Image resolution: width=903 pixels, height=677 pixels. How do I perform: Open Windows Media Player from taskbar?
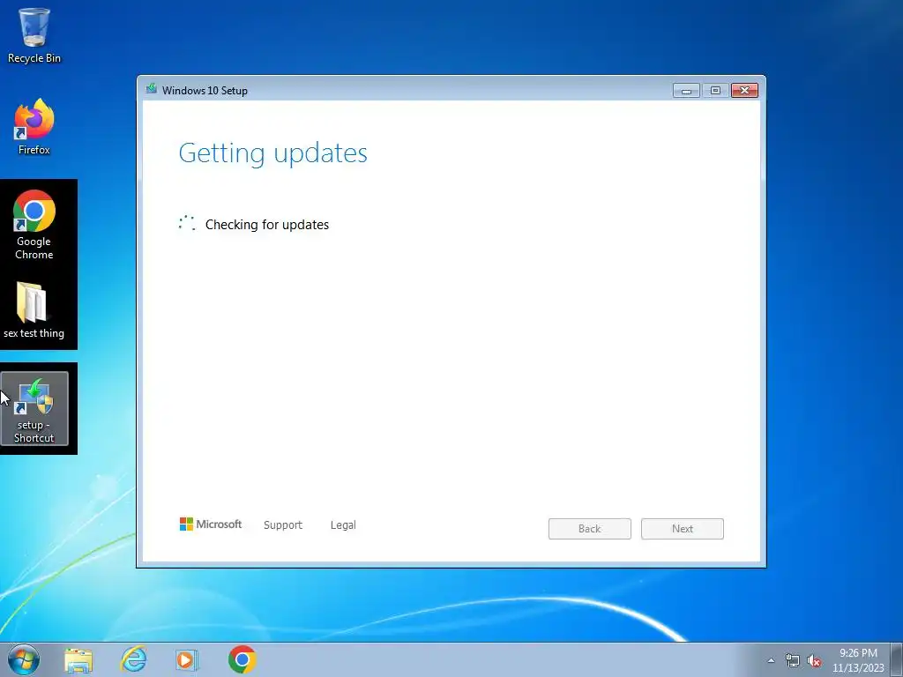tap(187, 659)
